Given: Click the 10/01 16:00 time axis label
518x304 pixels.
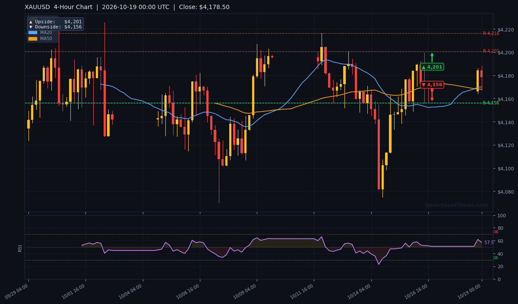Looking at the screenshot, I should coord(73,291).
